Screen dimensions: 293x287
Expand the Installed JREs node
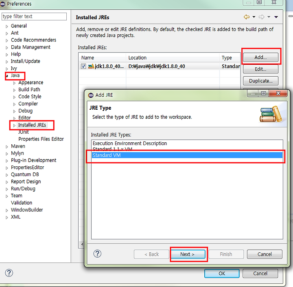point(14,126)
